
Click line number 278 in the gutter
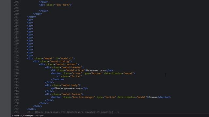16,97
